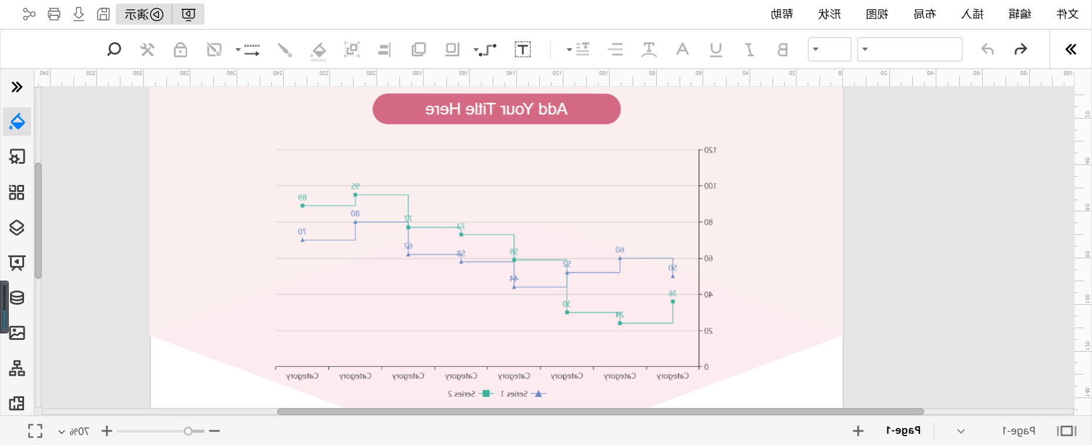Open the font size dropdown

point(829,49)
